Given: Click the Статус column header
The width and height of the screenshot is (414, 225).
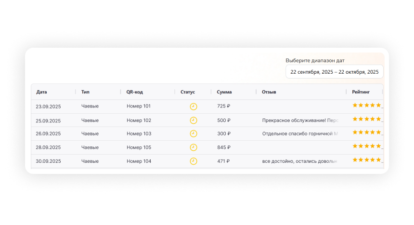Looking at the screenshot, I should (x=188, y=92).
